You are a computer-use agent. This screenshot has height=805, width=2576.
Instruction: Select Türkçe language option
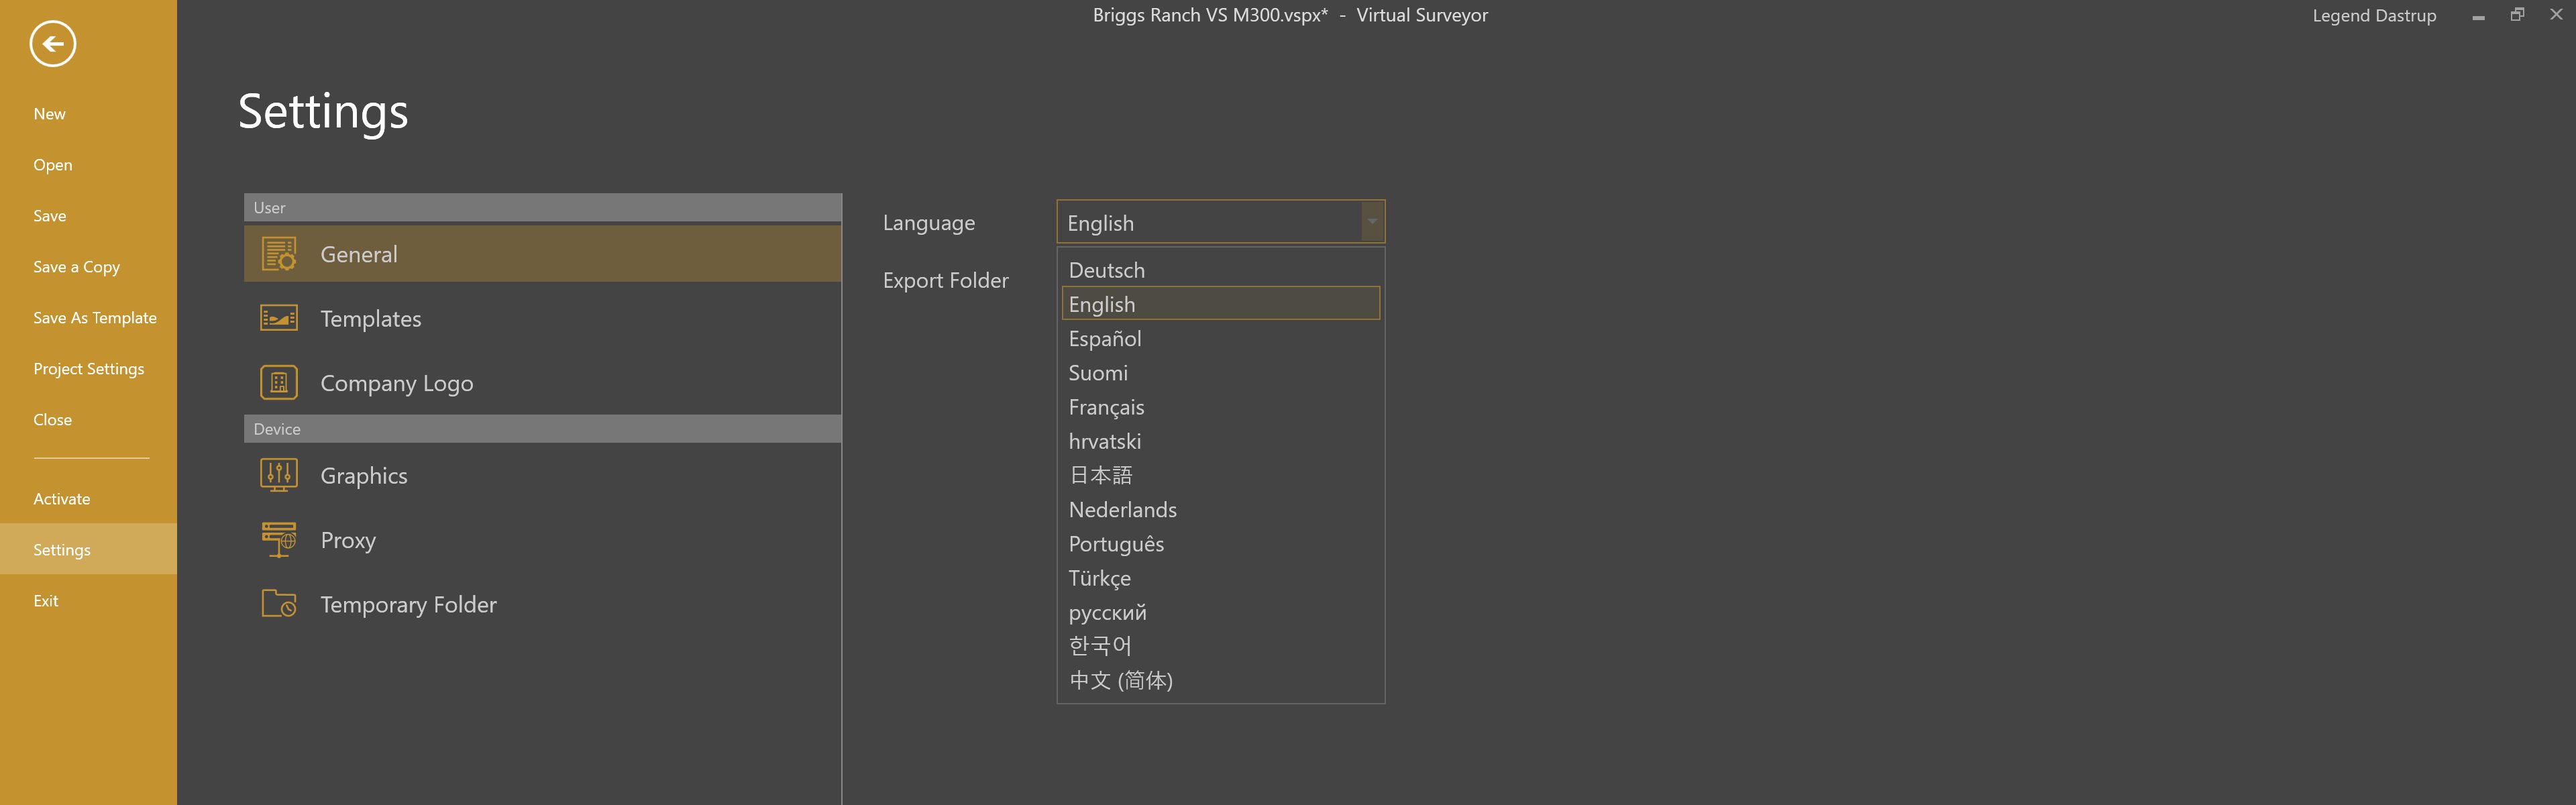(x=1220, y=578)
